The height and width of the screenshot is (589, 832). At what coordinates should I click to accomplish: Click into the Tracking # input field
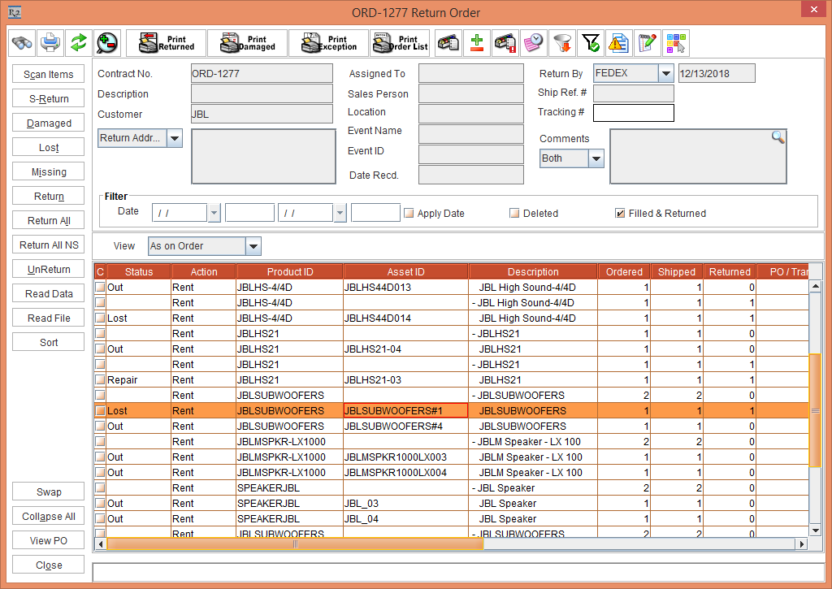[x=633, y=113]
